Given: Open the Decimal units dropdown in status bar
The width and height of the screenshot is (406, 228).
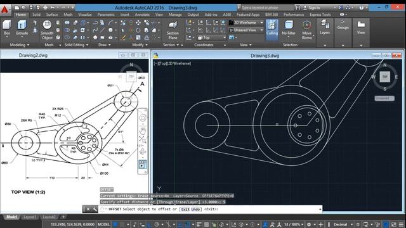Looking at the screenshot, I should pos(343,224).
